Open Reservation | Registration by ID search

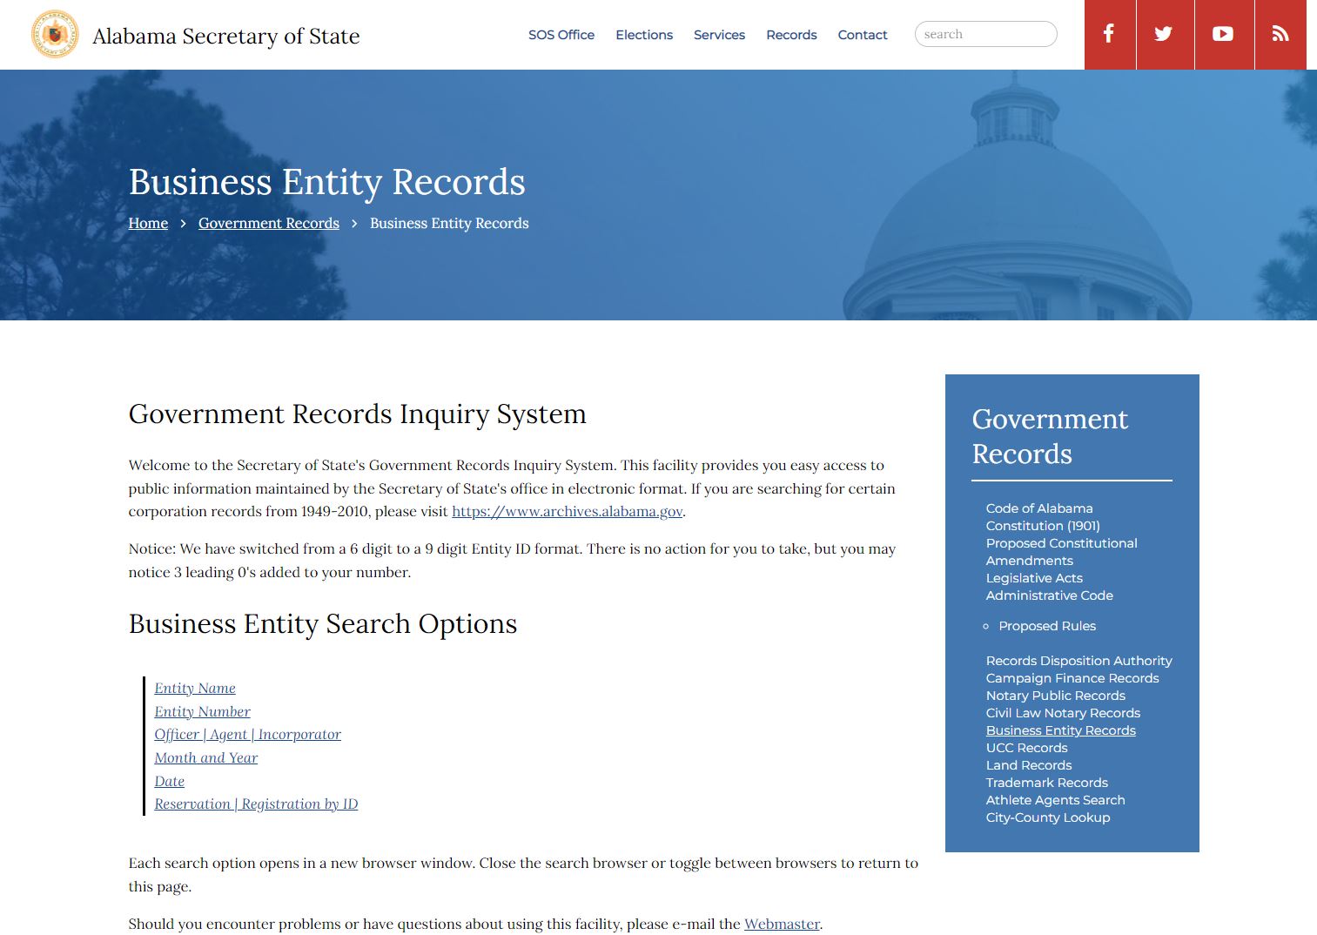257,804
